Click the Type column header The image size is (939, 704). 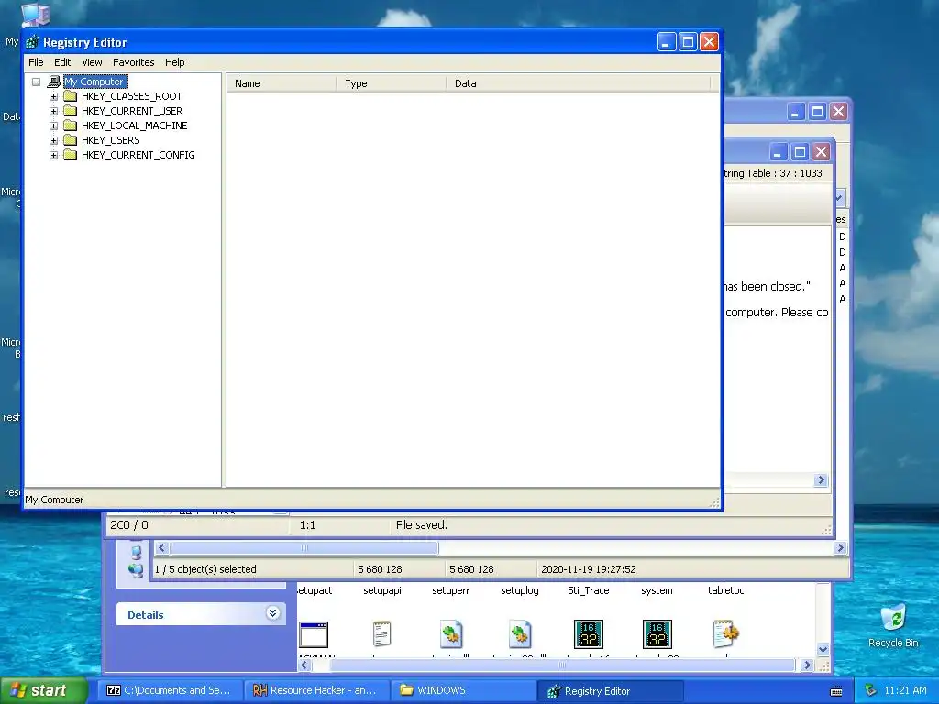click(x=391, y=83)
